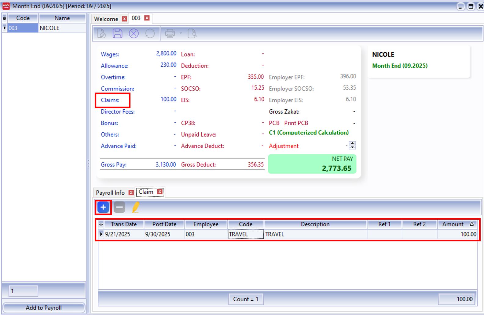Click the Allowance link
The height and width of the screenshot is (315, 484).
115,66
